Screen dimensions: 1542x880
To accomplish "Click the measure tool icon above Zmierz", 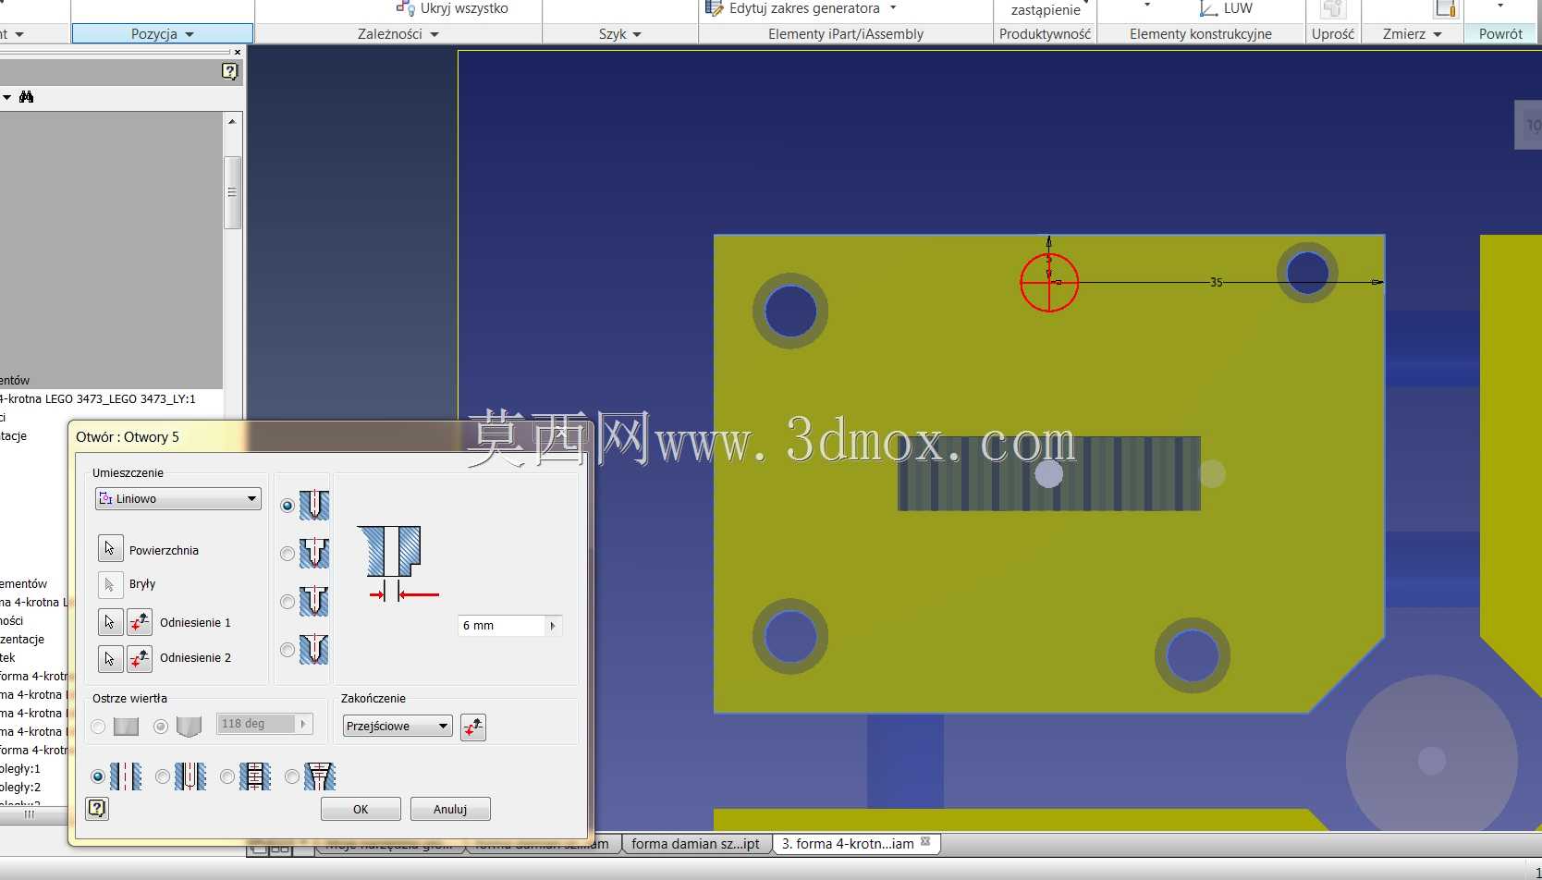I will [x=1445, y=8].
